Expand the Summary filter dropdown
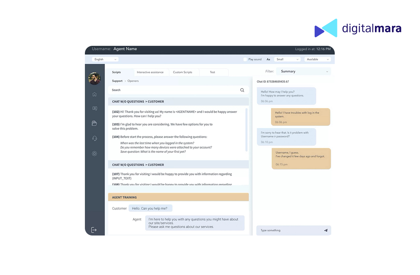This screenshot has width=420, height=275. coord(304,71)
